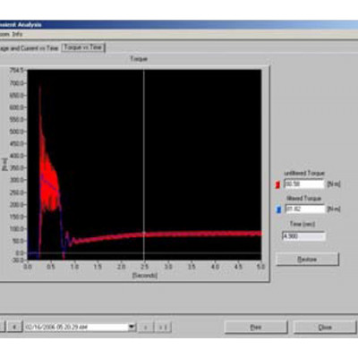This screenshot has width=358, height=358.
Task: Click the unfiltered torque value field
Action: click(304, 183)
